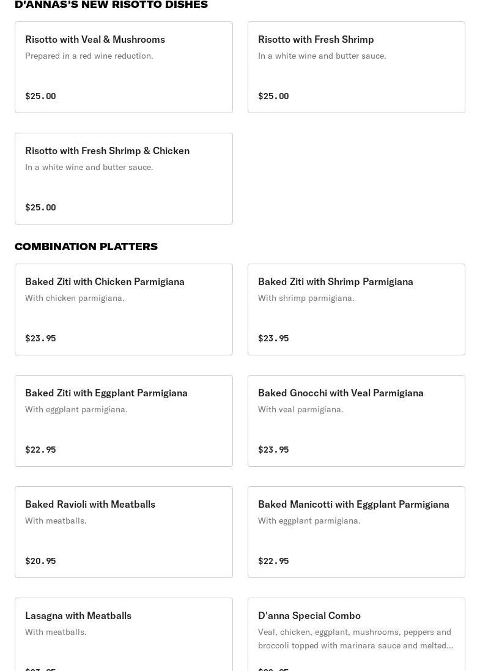Open the Risotto with Veal & Mushrooms item
The width and height of the screenshot is (480, 671).
[124, 67]
